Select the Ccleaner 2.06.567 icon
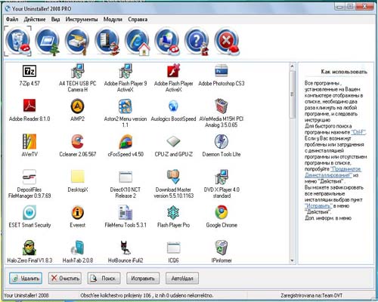 coord(77,141)
